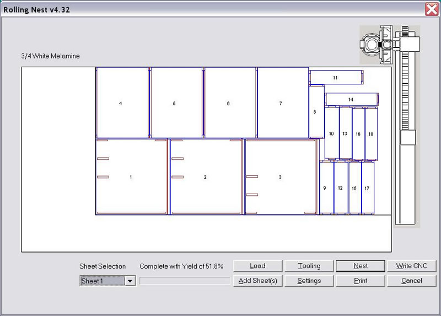Select nested part 16

[359, 133]
